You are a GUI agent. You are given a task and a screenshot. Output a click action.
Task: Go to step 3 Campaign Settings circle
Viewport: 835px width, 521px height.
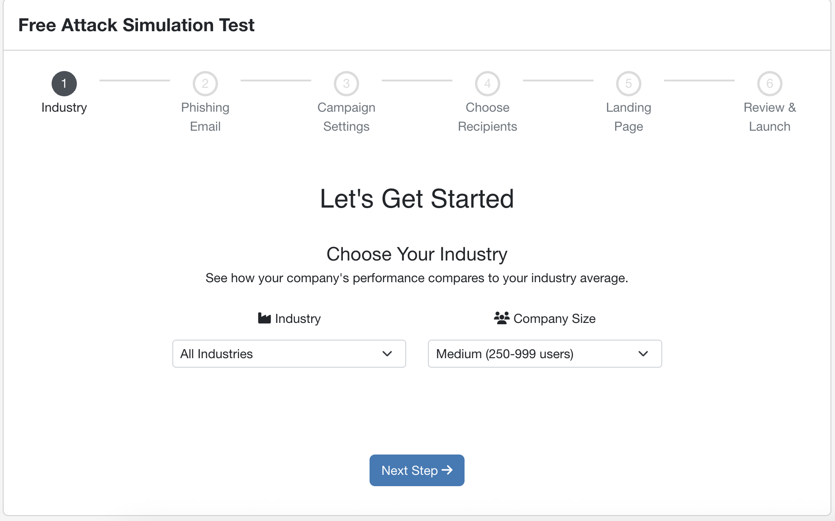(346, 84)
